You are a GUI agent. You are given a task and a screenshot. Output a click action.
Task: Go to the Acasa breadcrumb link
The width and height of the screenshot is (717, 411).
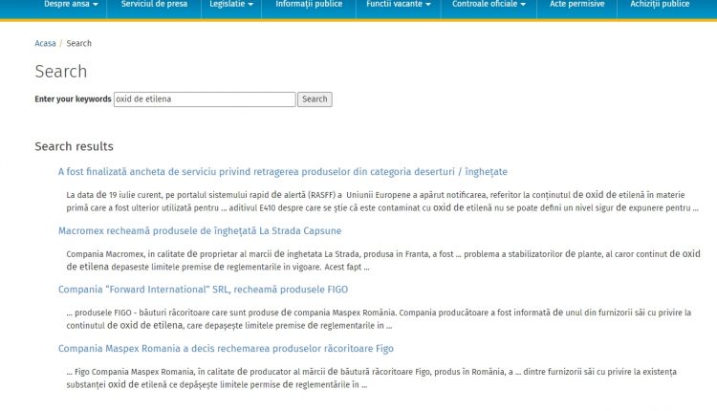[45, 43]
